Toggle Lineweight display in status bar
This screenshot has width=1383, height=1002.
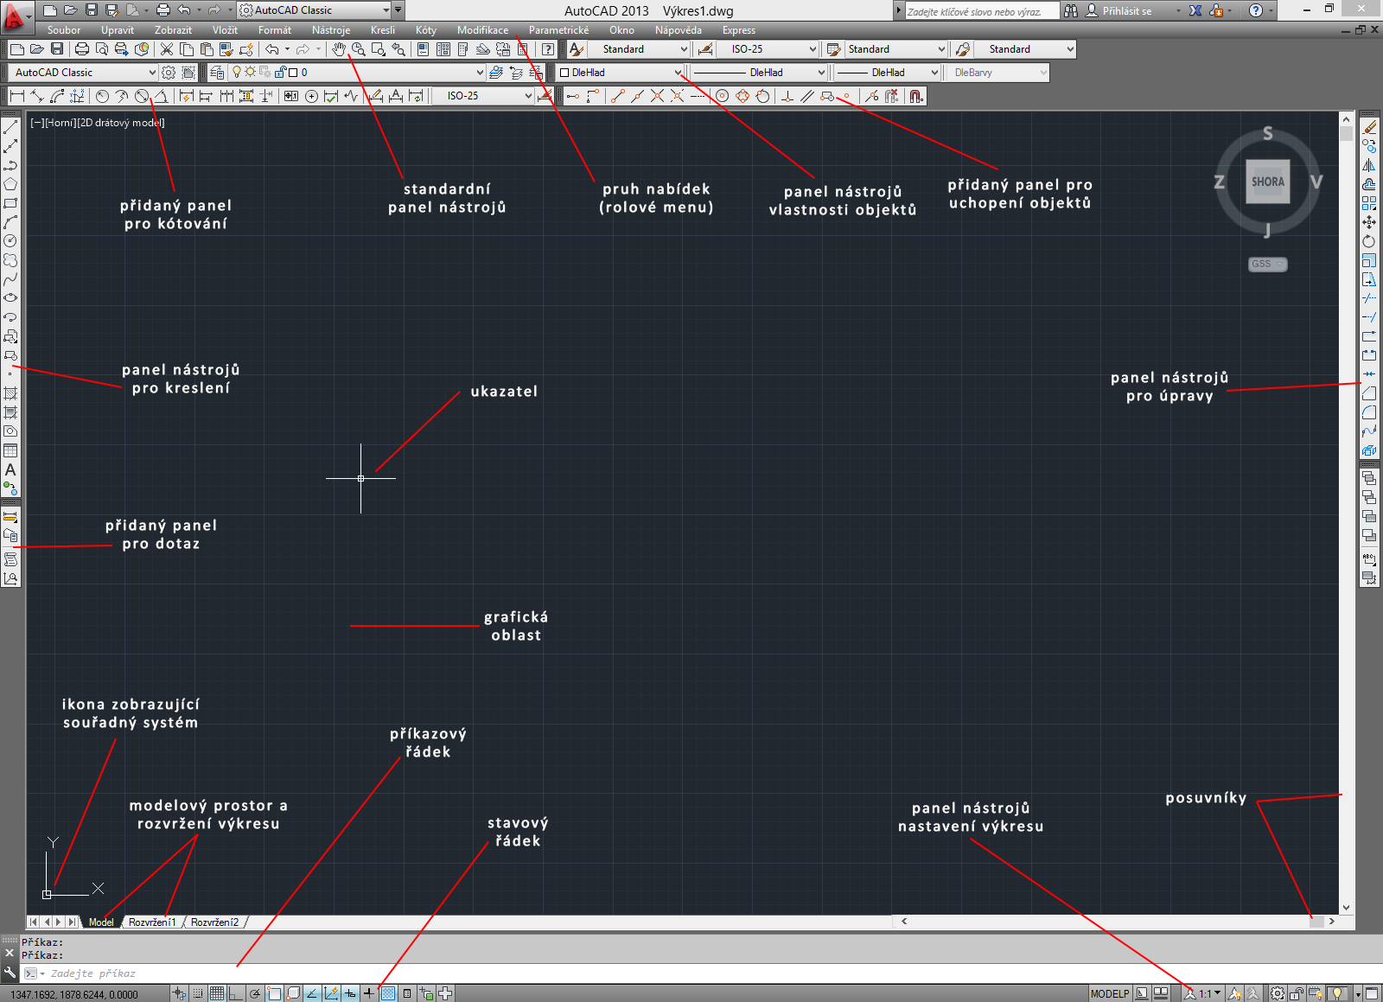click(369, 993)
